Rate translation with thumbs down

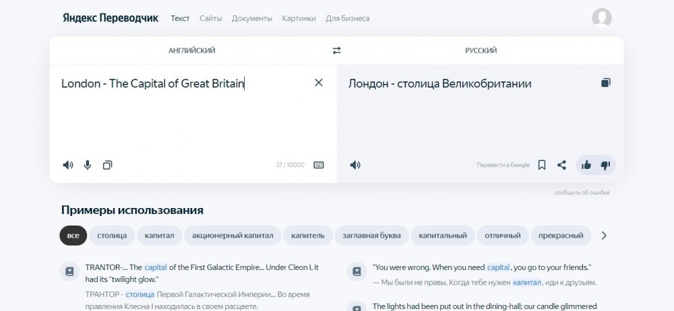(x=605, y=165)
